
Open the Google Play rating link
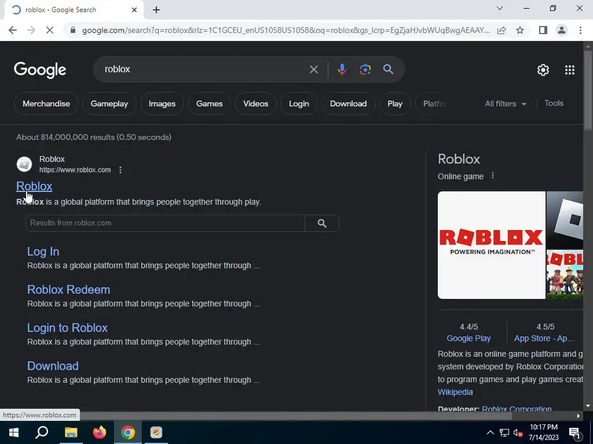click(x=468, y=338)
